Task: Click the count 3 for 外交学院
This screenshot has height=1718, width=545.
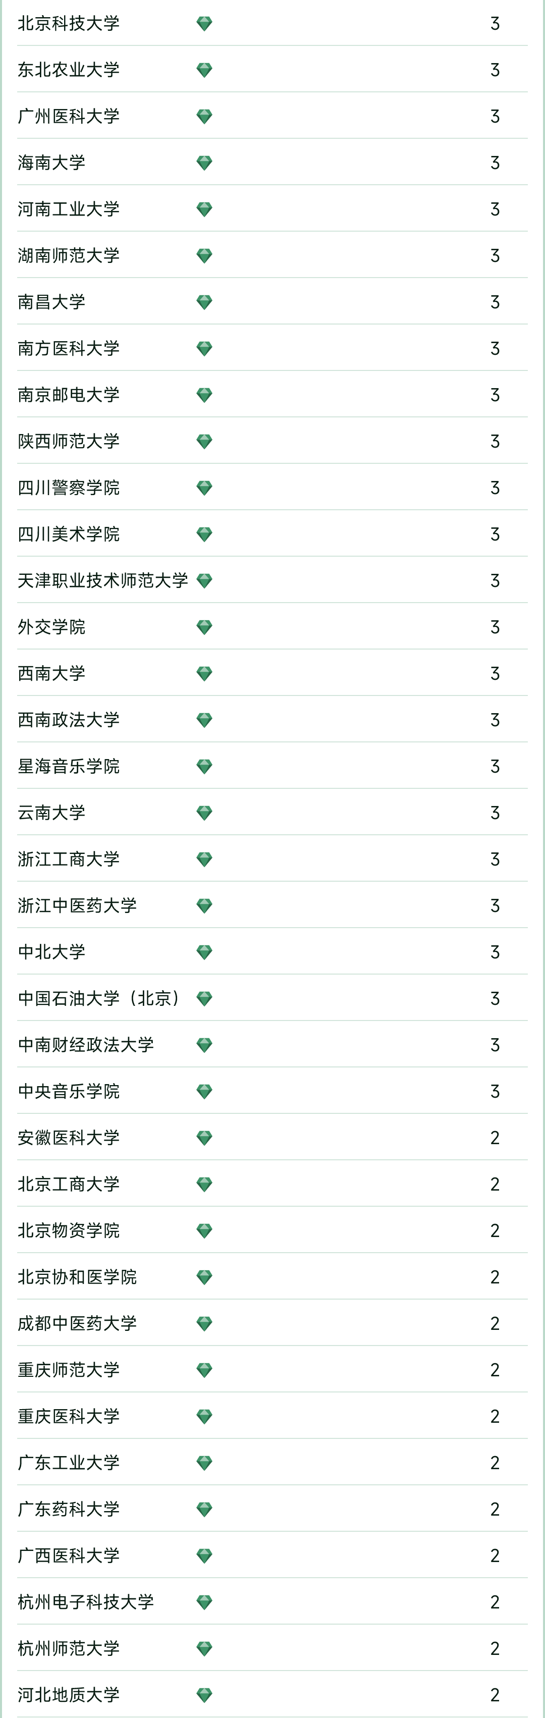Action: [495, 627]
